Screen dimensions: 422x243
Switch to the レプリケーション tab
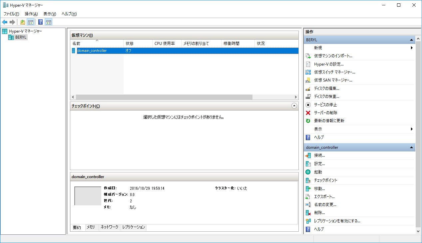pyautogui.click(x=134, y=227)
